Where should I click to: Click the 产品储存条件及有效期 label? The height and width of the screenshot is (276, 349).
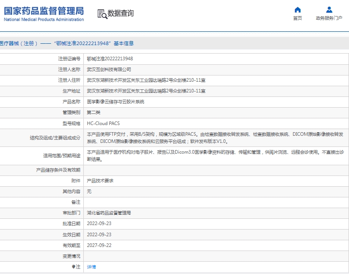coord(58,170)
